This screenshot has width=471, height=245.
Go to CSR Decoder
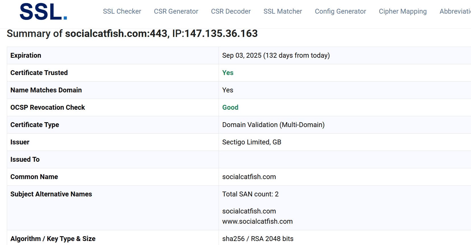click(231, 11)
